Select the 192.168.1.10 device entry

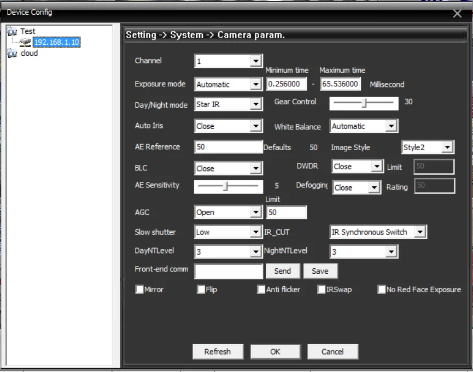[56, 42]
